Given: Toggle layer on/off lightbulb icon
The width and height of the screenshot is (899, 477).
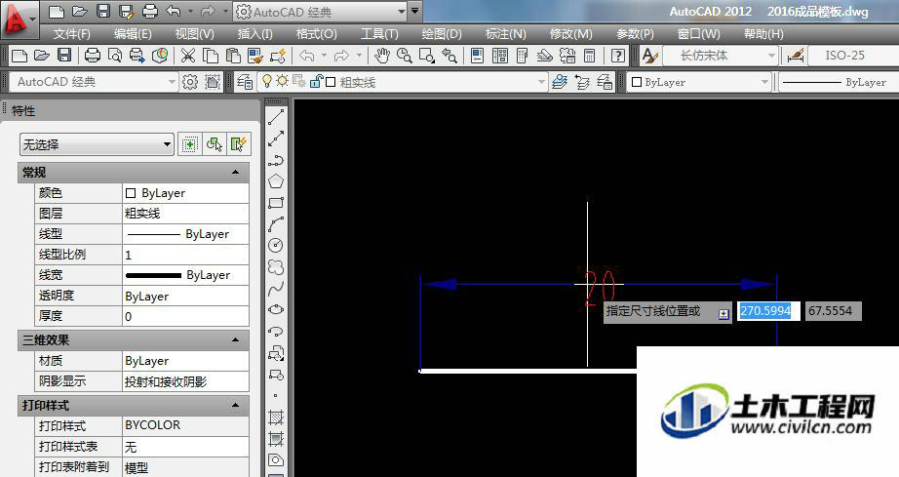Looking at the screenshot, I should pos(266,81).
